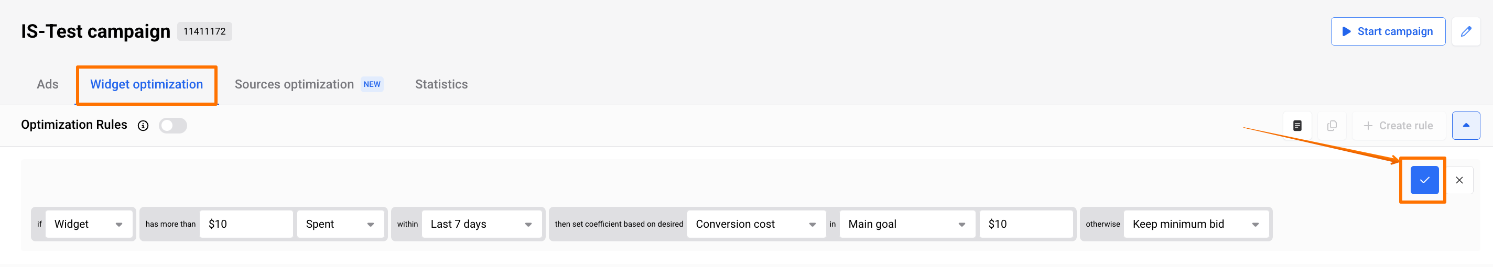Cancel the rule with the X icon

(1459, 180)
